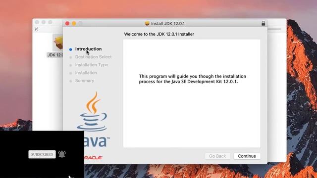Viewport: 317px width, 178px height.
Task: Select the Summary step in the sidebar
Action: (x=85, y=81)
